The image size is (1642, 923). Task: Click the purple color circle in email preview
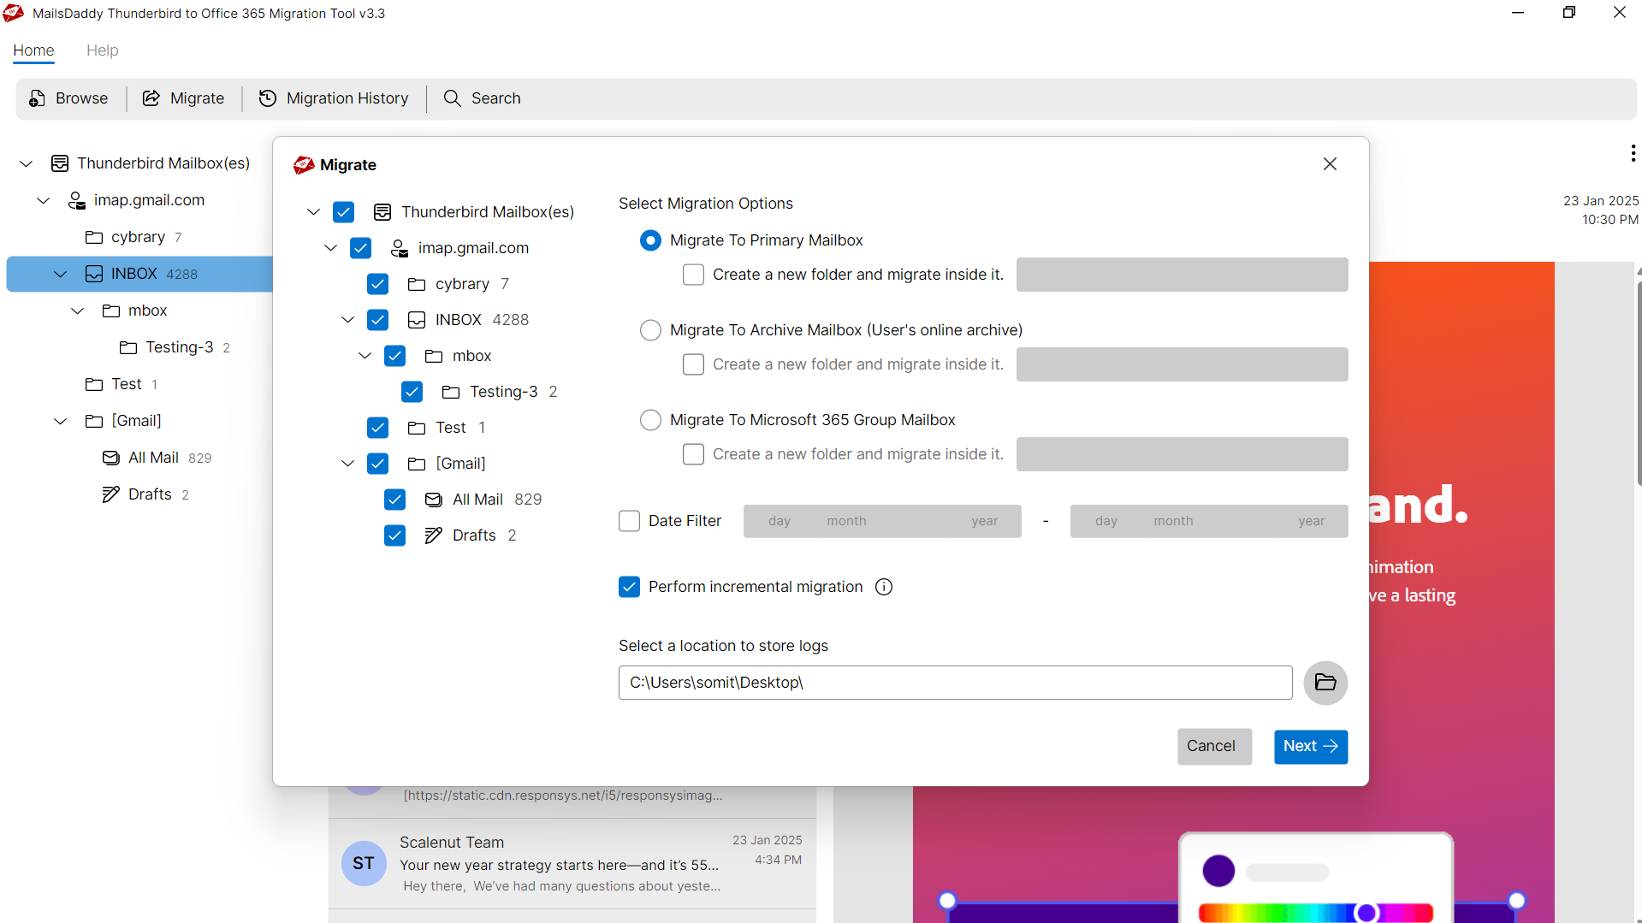pos(1218,871)
